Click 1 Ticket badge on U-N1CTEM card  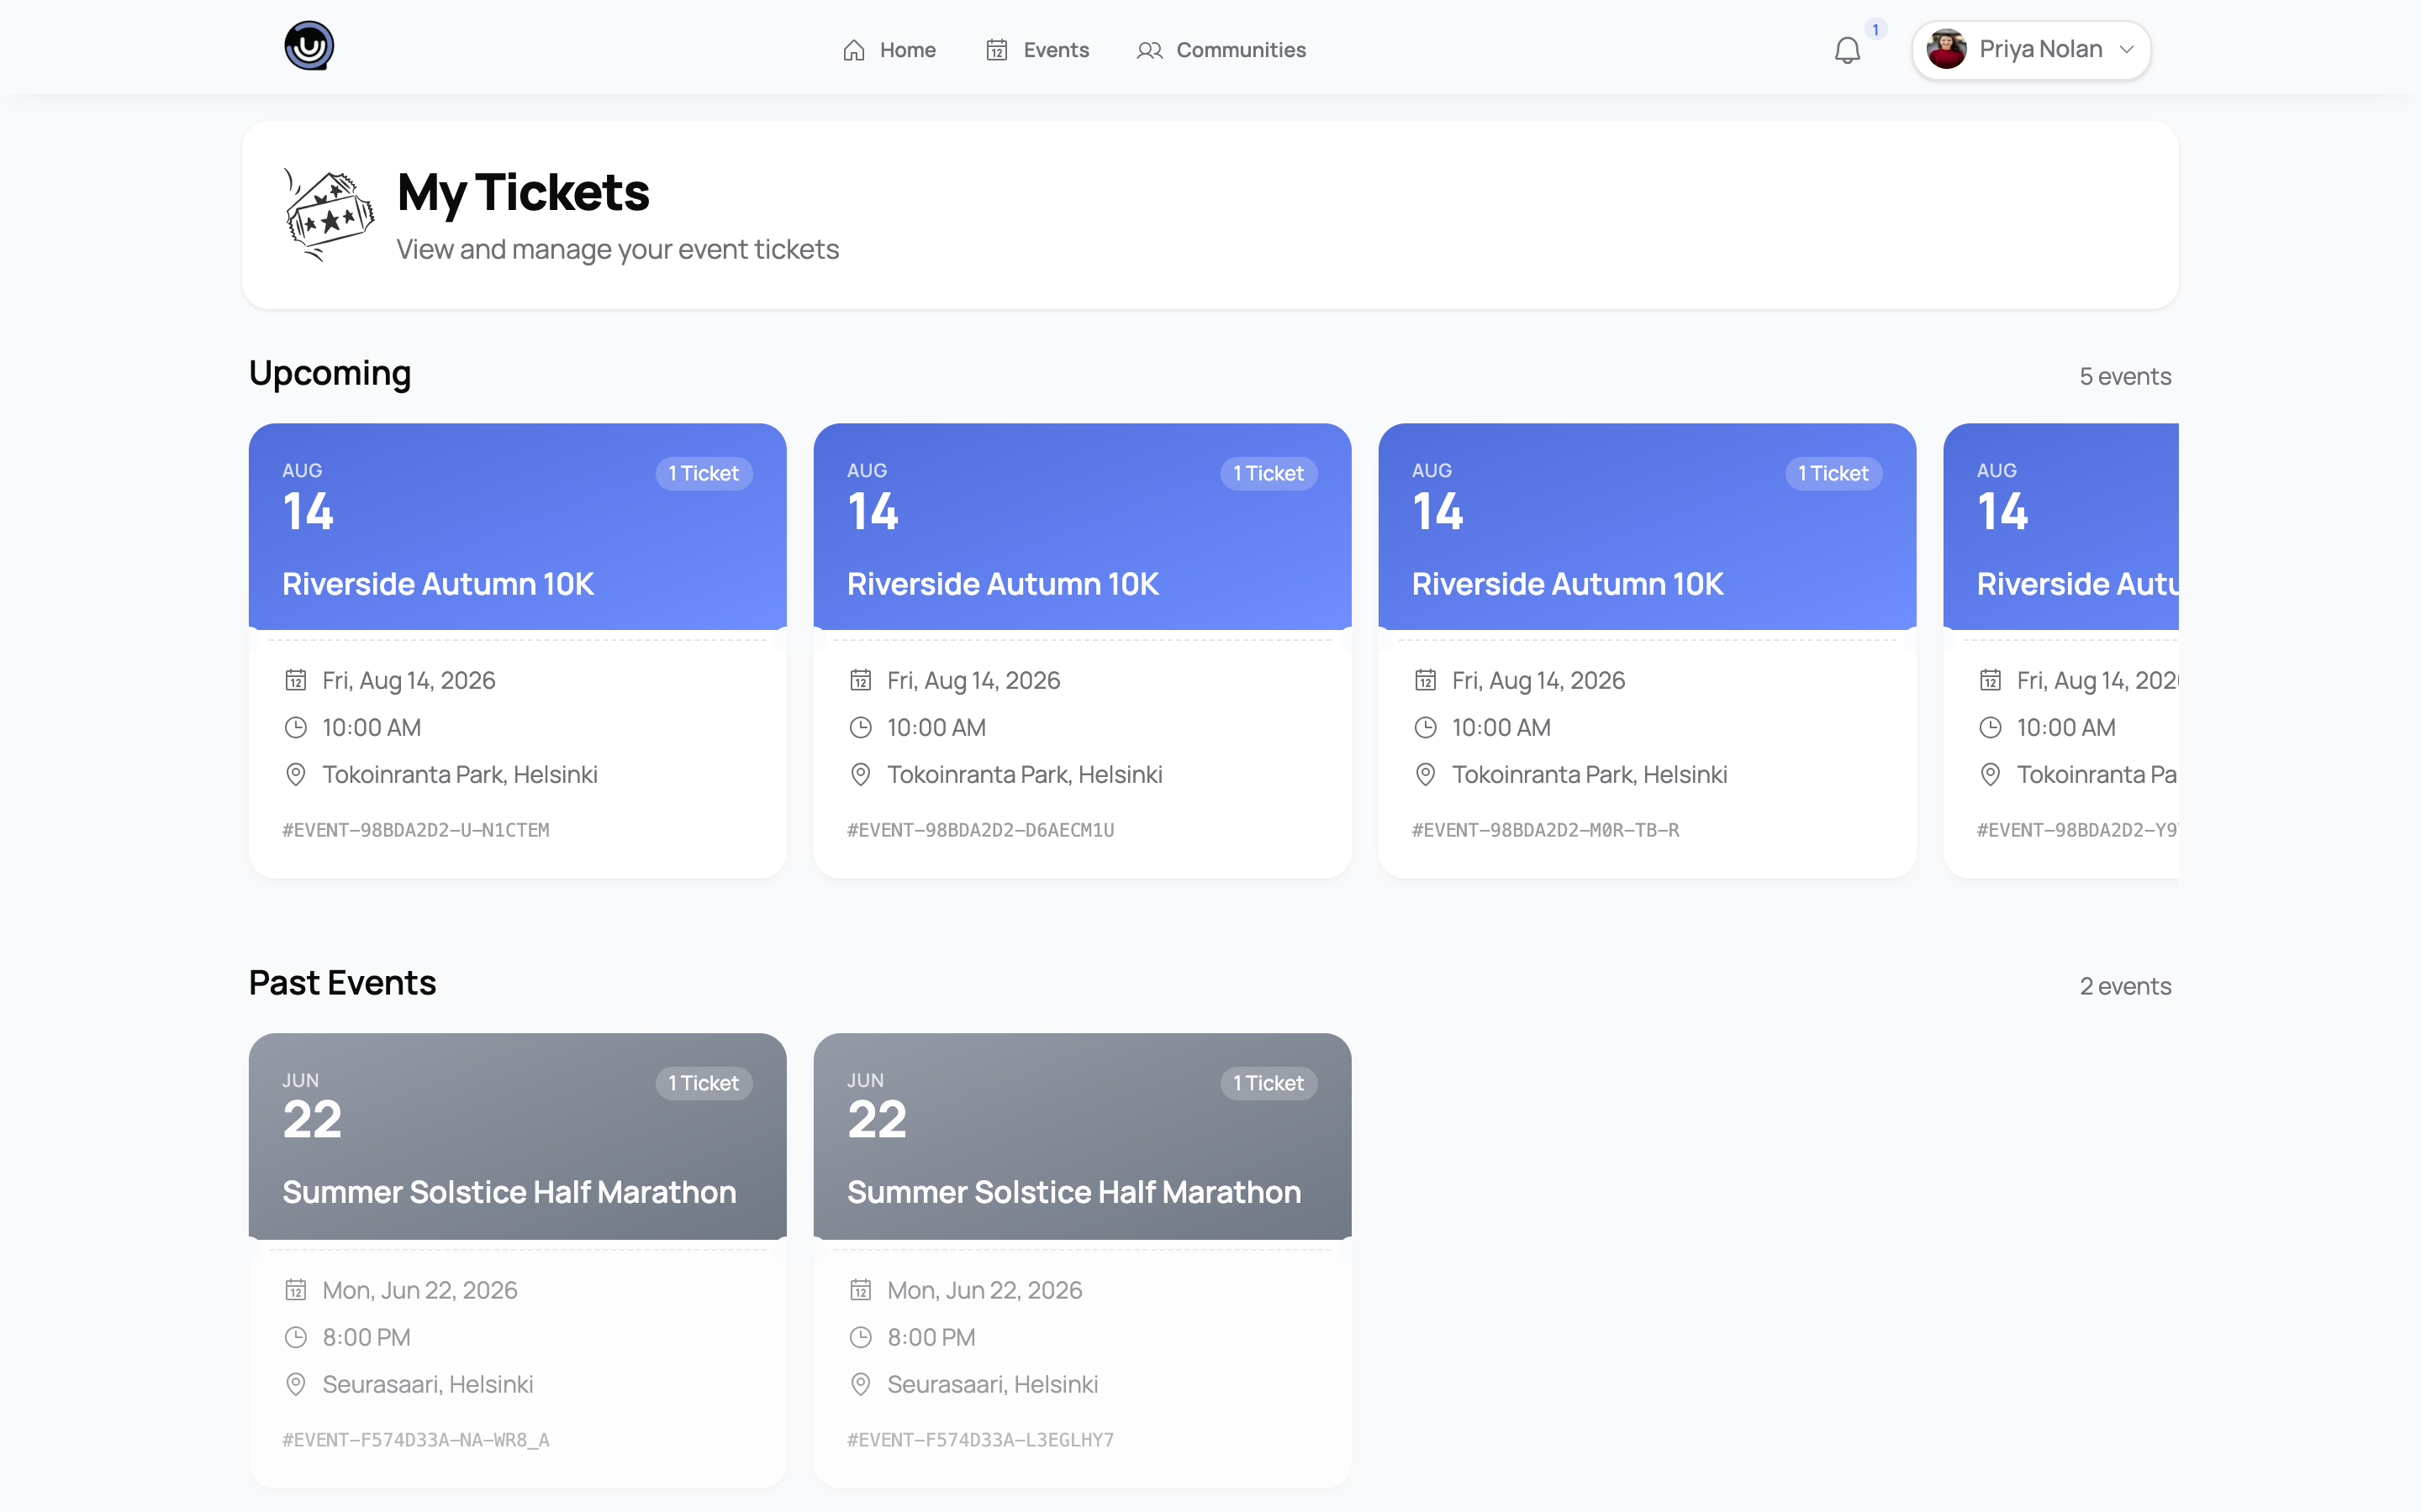click(704, 474)
